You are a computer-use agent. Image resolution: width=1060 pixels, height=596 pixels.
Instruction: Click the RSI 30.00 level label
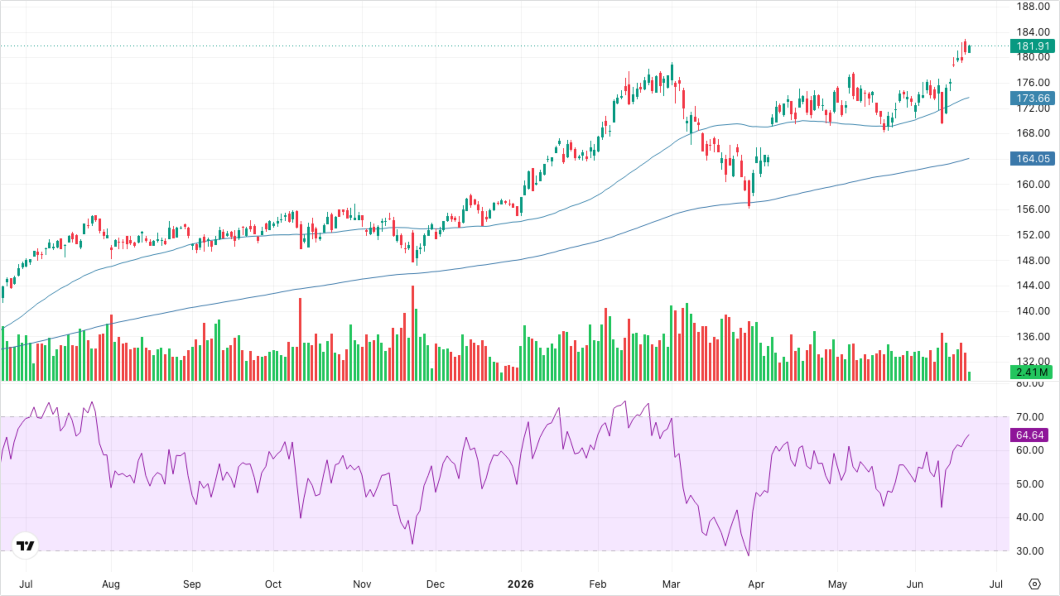(x=1030, y=551)
